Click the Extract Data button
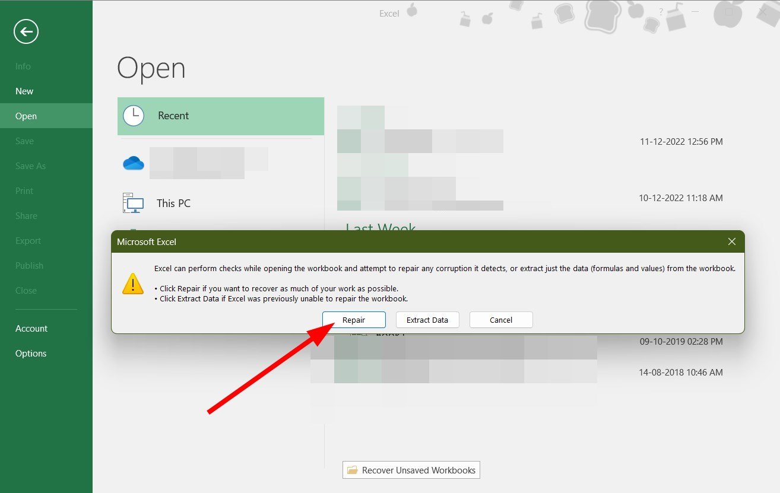780x493 pixels. click(427, 320)
